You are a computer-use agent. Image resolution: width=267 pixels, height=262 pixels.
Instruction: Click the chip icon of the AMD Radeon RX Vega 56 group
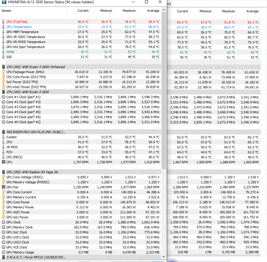point(3,172)
